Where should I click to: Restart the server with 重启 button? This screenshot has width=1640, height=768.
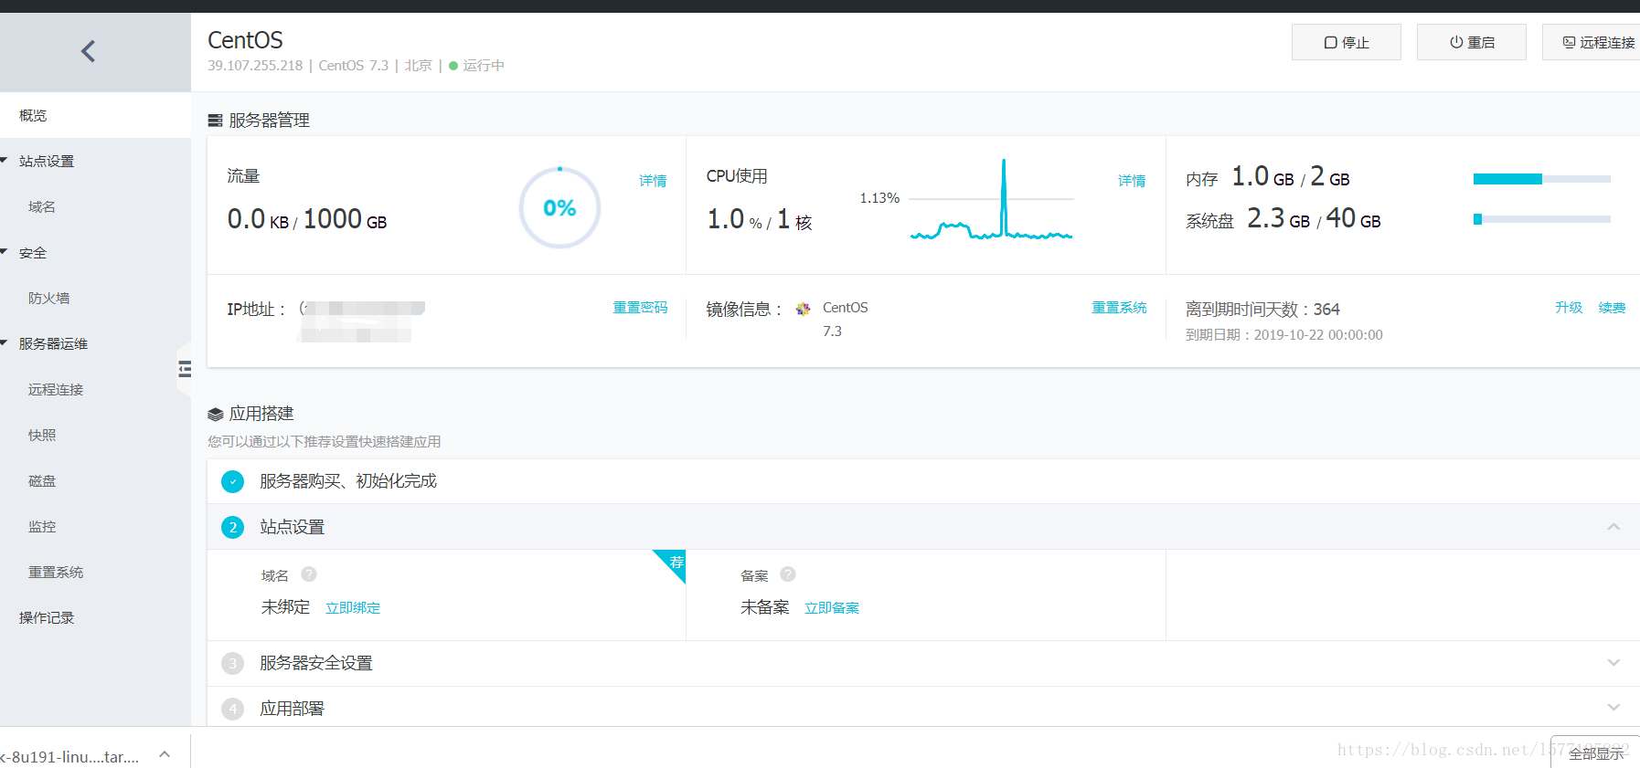pos(1472,42)
